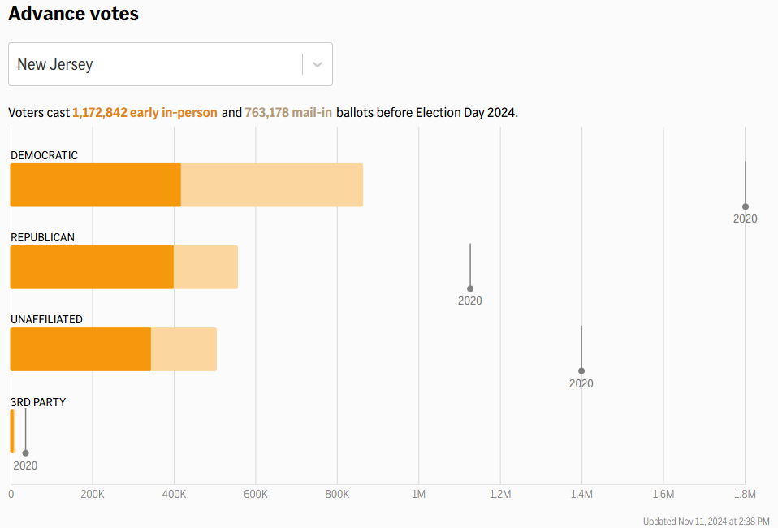Click the Updated Nov 11, 2024 timestamp
This screenshot has height=528, width=778.
(706, 522)
